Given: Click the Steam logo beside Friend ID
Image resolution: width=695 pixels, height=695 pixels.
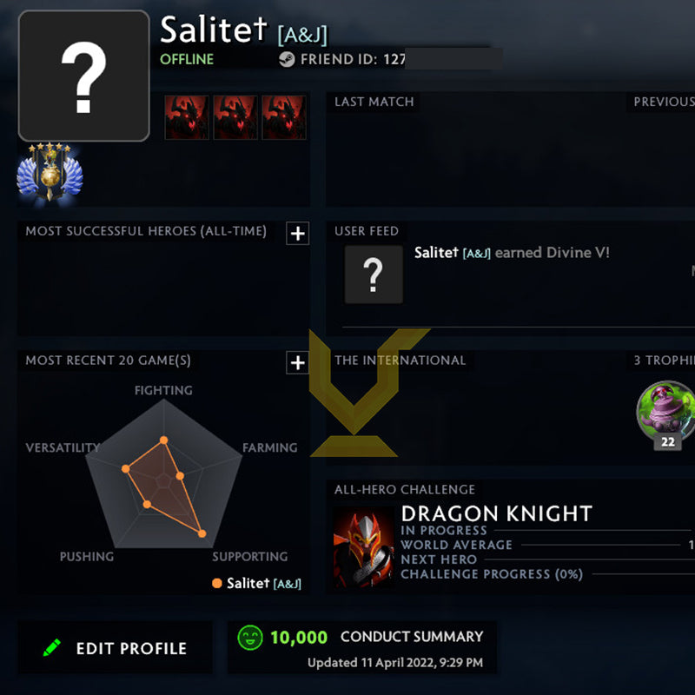Looking at the screenshot, I should (287, 59).
